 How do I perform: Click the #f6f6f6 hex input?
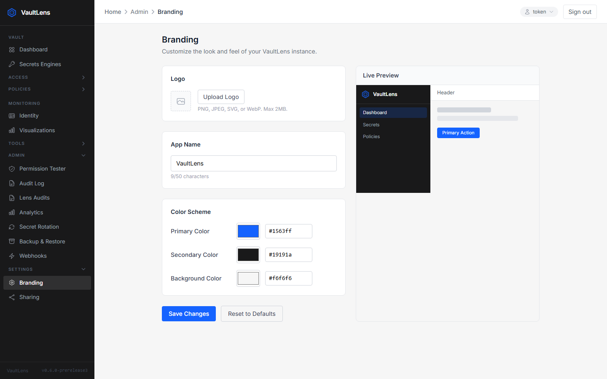pyautogui.click(x=289, y=278)
